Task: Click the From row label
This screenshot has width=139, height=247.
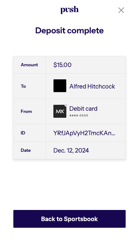Action: coord(26,111)
